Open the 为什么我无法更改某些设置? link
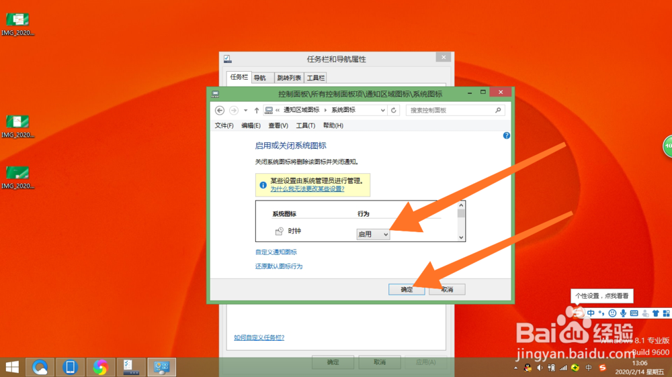Screen dimensions: 672x377 click(x=307, y=188)
